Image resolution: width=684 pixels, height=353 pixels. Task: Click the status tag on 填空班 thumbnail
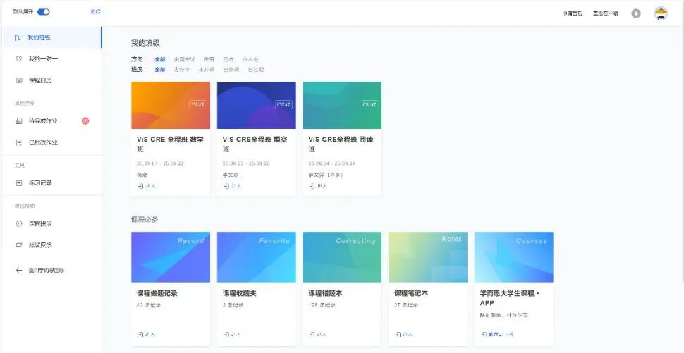tap(283, 104)
